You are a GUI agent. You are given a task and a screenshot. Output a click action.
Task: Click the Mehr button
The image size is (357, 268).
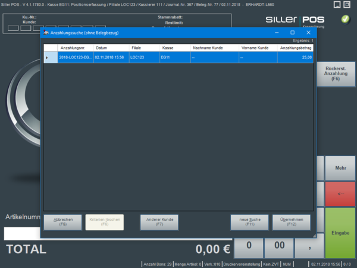click(x=340, y=168)
